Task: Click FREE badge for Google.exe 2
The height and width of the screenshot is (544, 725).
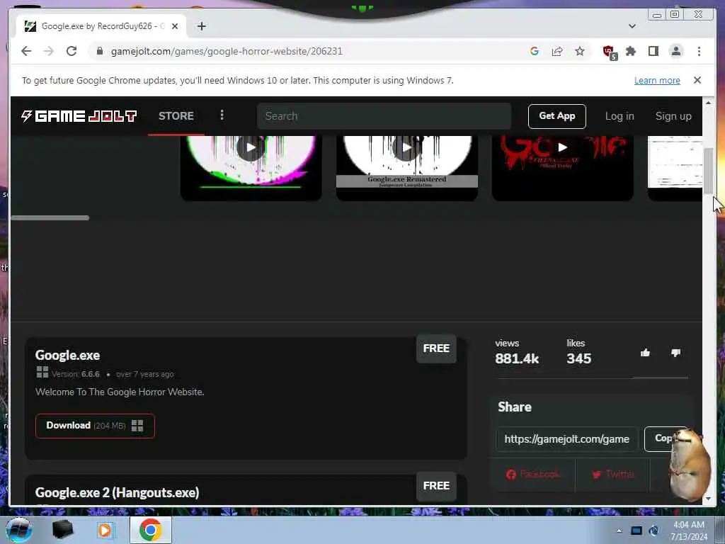Action: point(436,486)
